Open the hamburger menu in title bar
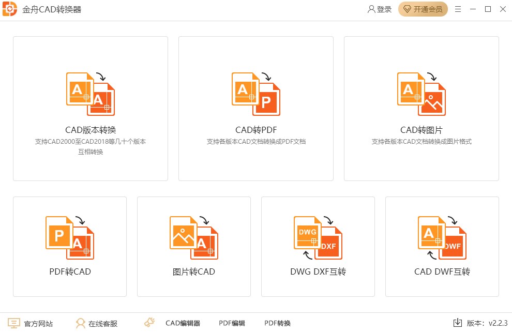Screen dimensions: 512x332 [x=458, y=9]
